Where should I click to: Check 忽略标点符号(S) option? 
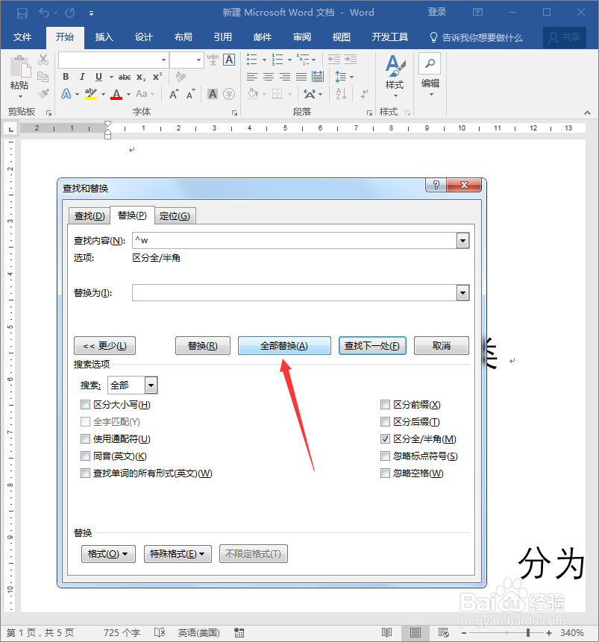[385, 456]
